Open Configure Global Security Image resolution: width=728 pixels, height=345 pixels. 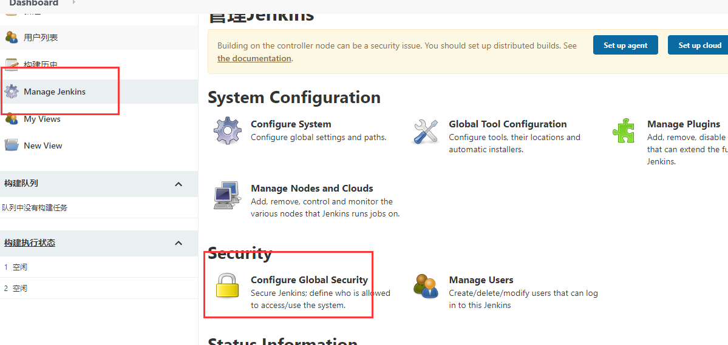click(309, 280)
